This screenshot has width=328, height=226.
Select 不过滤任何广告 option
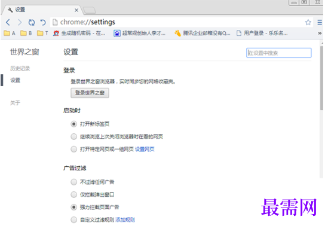(x=73, y=182)
